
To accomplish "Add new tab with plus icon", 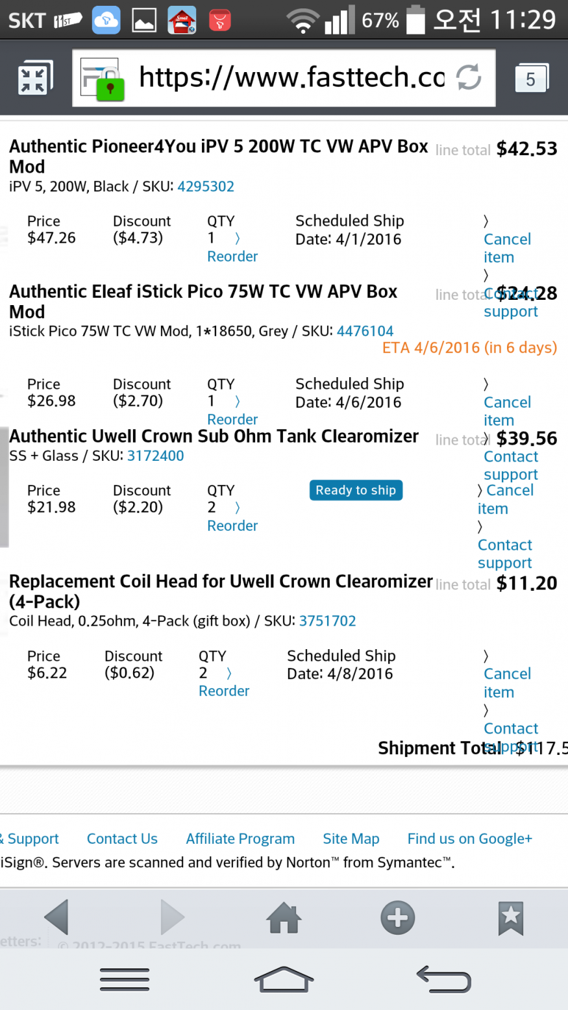I will tap(398, 917).
